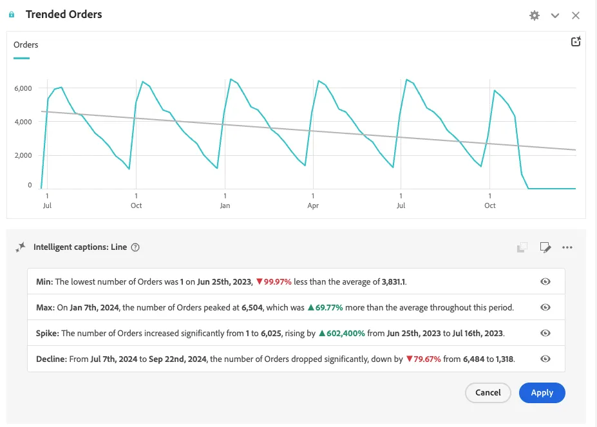Click the 4,000 y-axis label
Screen dimensions: 597x427
tap(23, 122)
